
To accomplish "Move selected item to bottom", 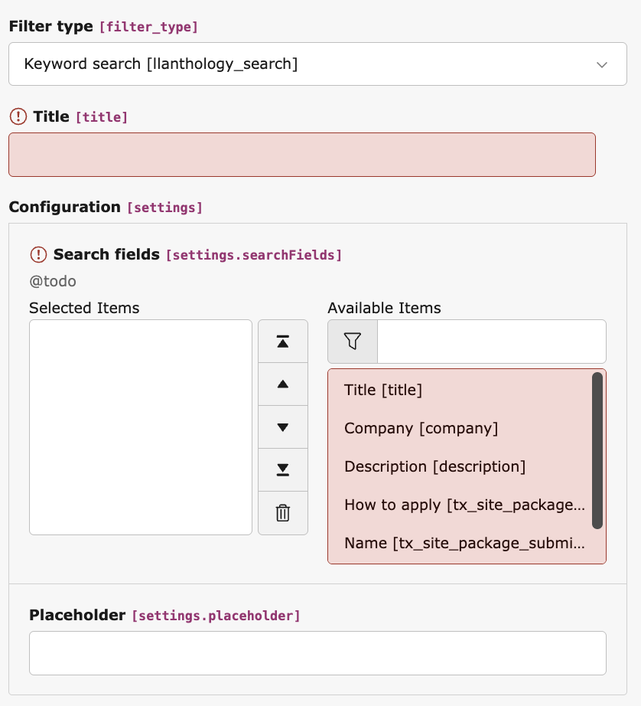I will 282,469.
